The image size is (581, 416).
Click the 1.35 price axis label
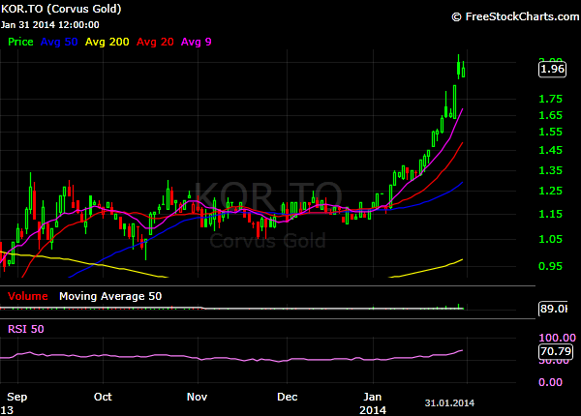pos(550,170)
